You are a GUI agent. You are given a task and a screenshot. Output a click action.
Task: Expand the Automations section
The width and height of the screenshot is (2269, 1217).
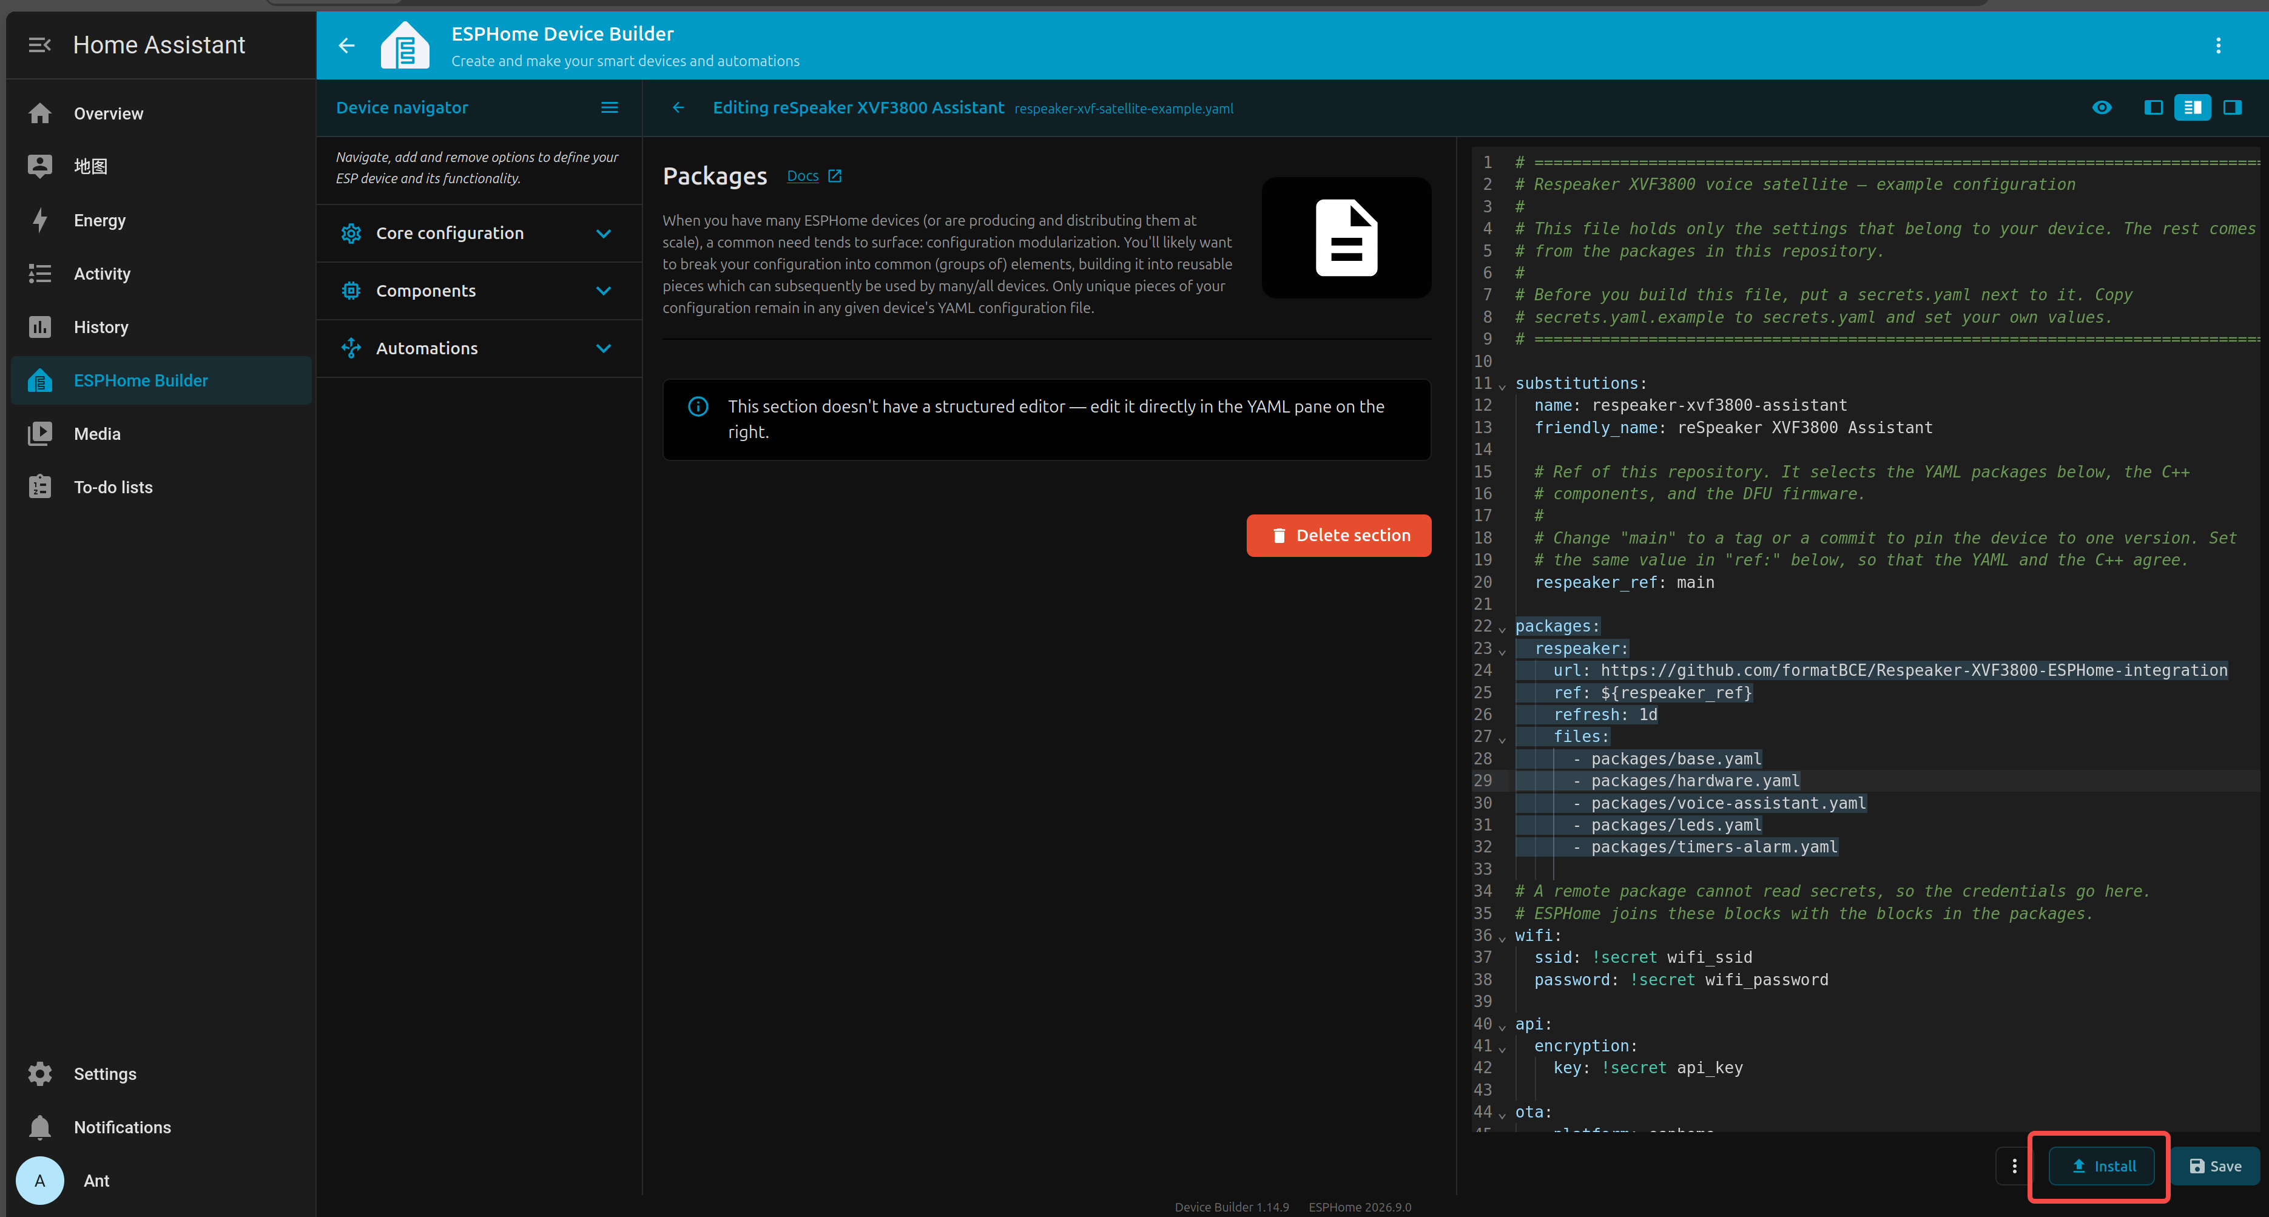click(x=479, y=349)
